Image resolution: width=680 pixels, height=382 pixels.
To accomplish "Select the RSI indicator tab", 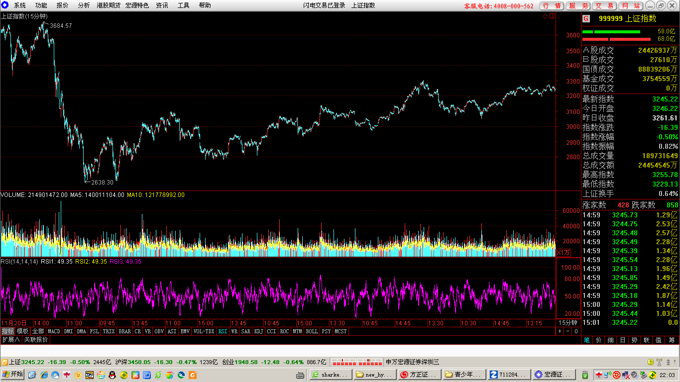I will click(x=223, y=331).
